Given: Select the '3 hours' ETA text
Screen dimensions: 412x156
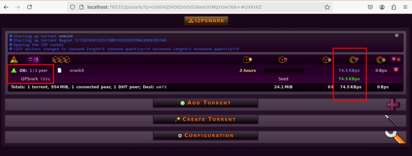Looking at the screenshot, I should (x=247, y=70).
